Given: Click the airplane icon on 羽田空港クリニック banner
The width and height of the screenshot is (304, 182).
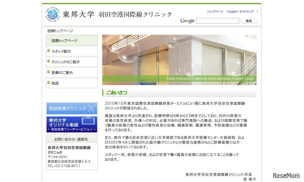Looking at the screenshot, I should (90, 108).
